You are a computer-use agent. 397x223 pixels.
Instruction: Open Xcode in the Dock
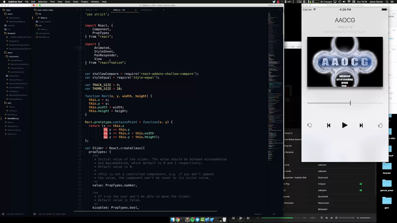tap(207, 220)
